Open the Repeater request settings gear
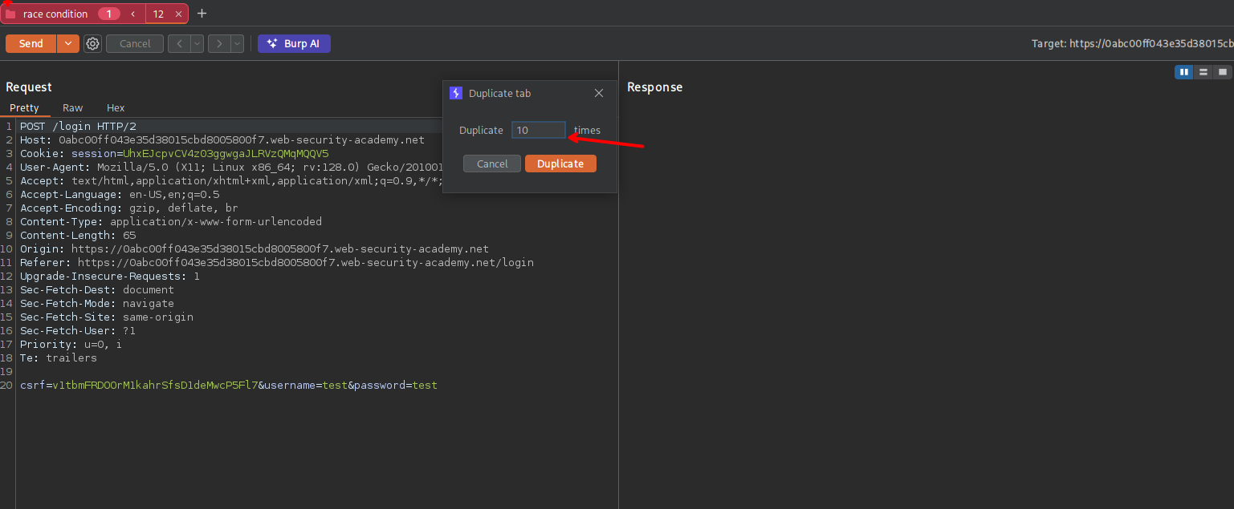This screenshot has height=509, width=1234. pyautogui.click(x=93, y=44)
